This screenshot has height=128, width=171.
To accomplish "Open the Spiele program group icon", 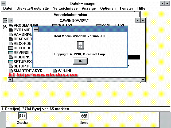I will point(84,116).
